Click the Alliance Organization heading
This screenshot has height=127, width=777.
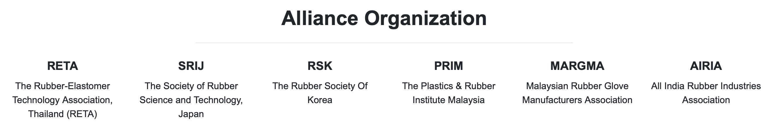point(384,18)
